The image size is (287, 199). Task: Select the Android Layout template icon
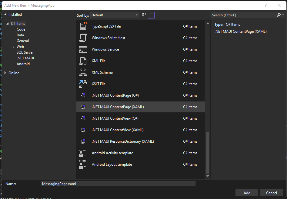pyautogui.click(x=83, y=164)
